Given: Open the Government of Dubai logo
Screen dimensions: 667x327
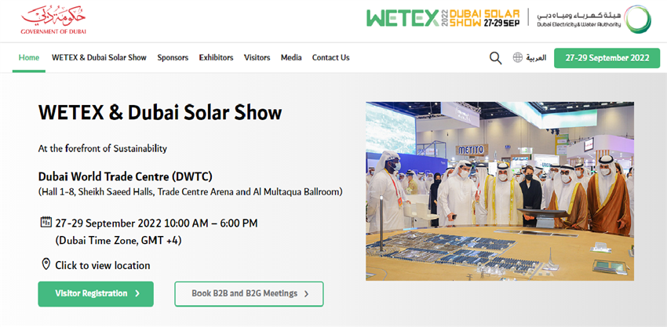Looking at the screenshot, I should tap(53, 20).
